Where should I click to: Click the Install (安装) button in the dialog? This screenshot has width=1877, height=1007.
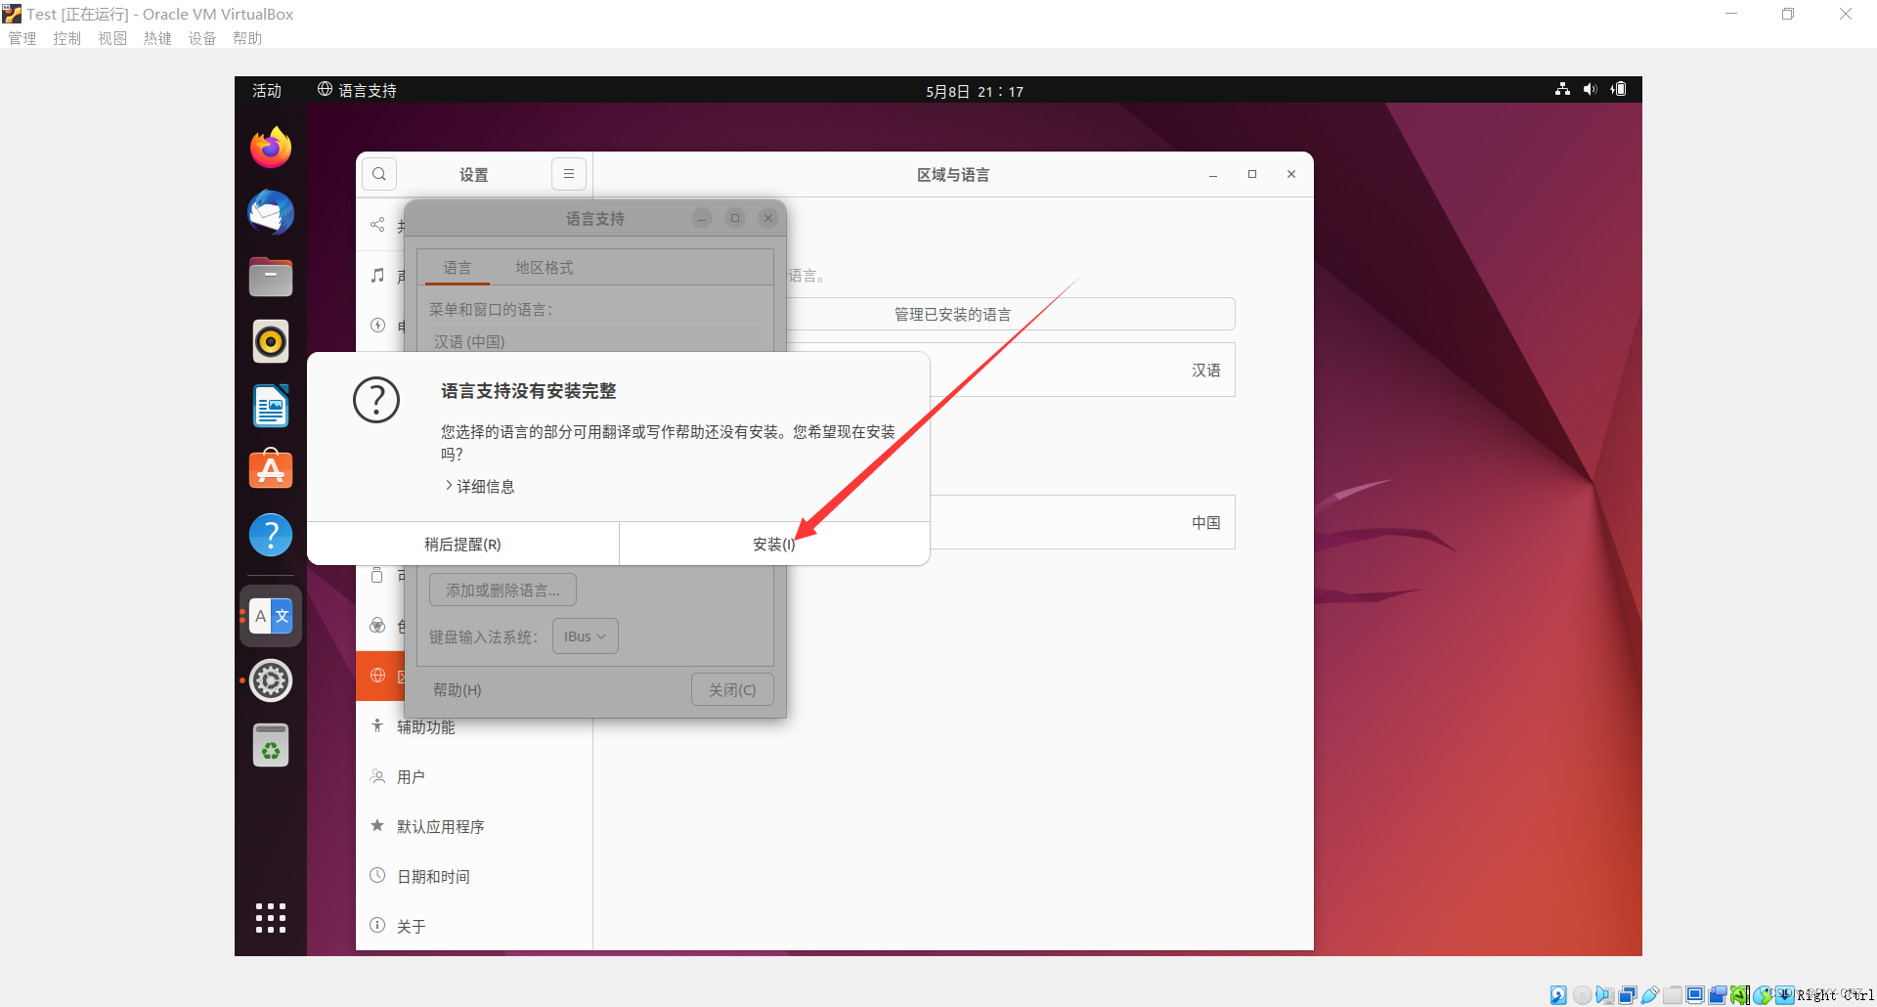(774, 544)
